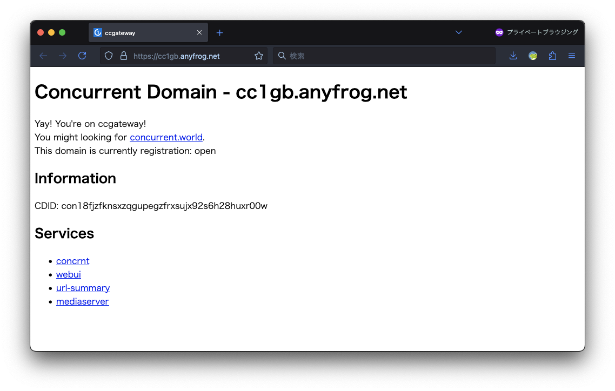
Task: Click the forward navigation arrow
Action: (x=63, y=56)
